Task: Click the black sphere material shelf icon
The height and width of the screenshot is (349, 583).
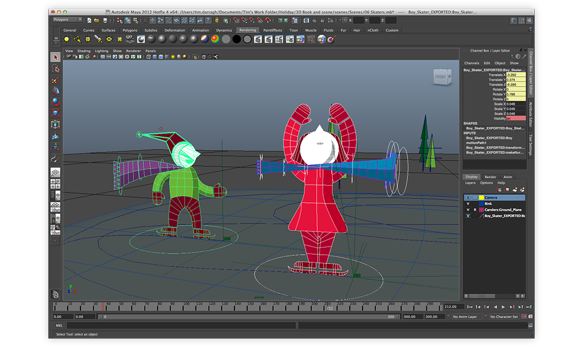Action: [236, 39]
